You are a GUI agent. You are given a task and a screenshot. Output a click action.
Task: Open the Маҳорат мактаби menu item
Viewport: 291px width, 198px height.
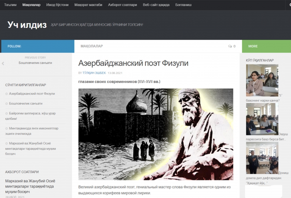[x=88, y=5]
